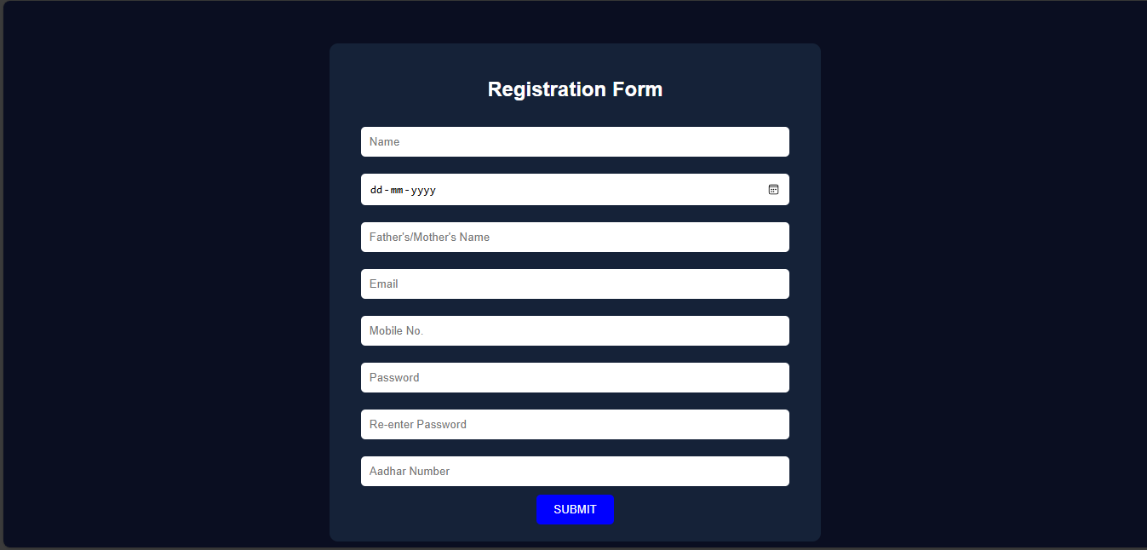This screenshot has height=550, width=1147.
Task: Click the dd segment of the date field
Action: coord(375,190)
